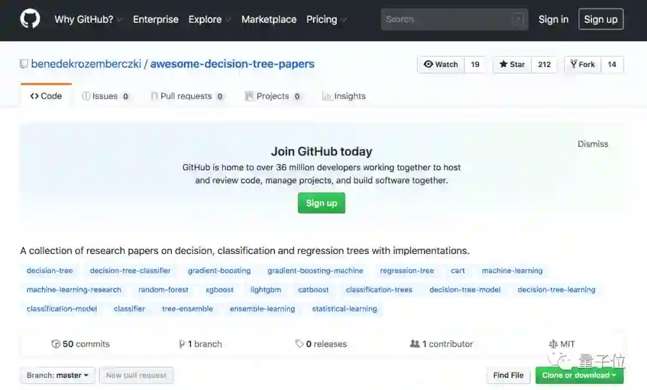
Task: Open the classification-trees topic tag
Action: (x=379, y=290)
